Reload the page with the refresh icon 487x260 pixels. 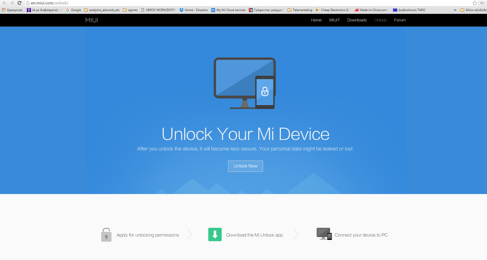coord(19,3)
